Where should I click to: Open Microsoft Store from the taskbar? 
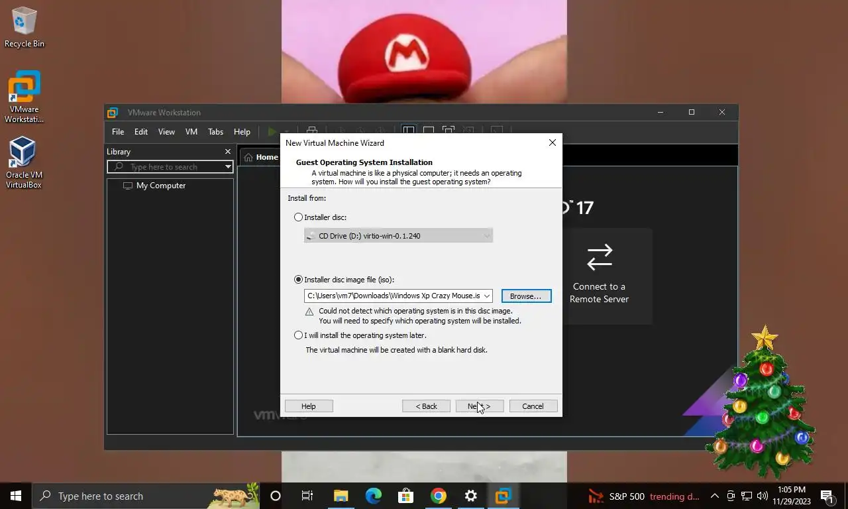[x=405, y=496]
